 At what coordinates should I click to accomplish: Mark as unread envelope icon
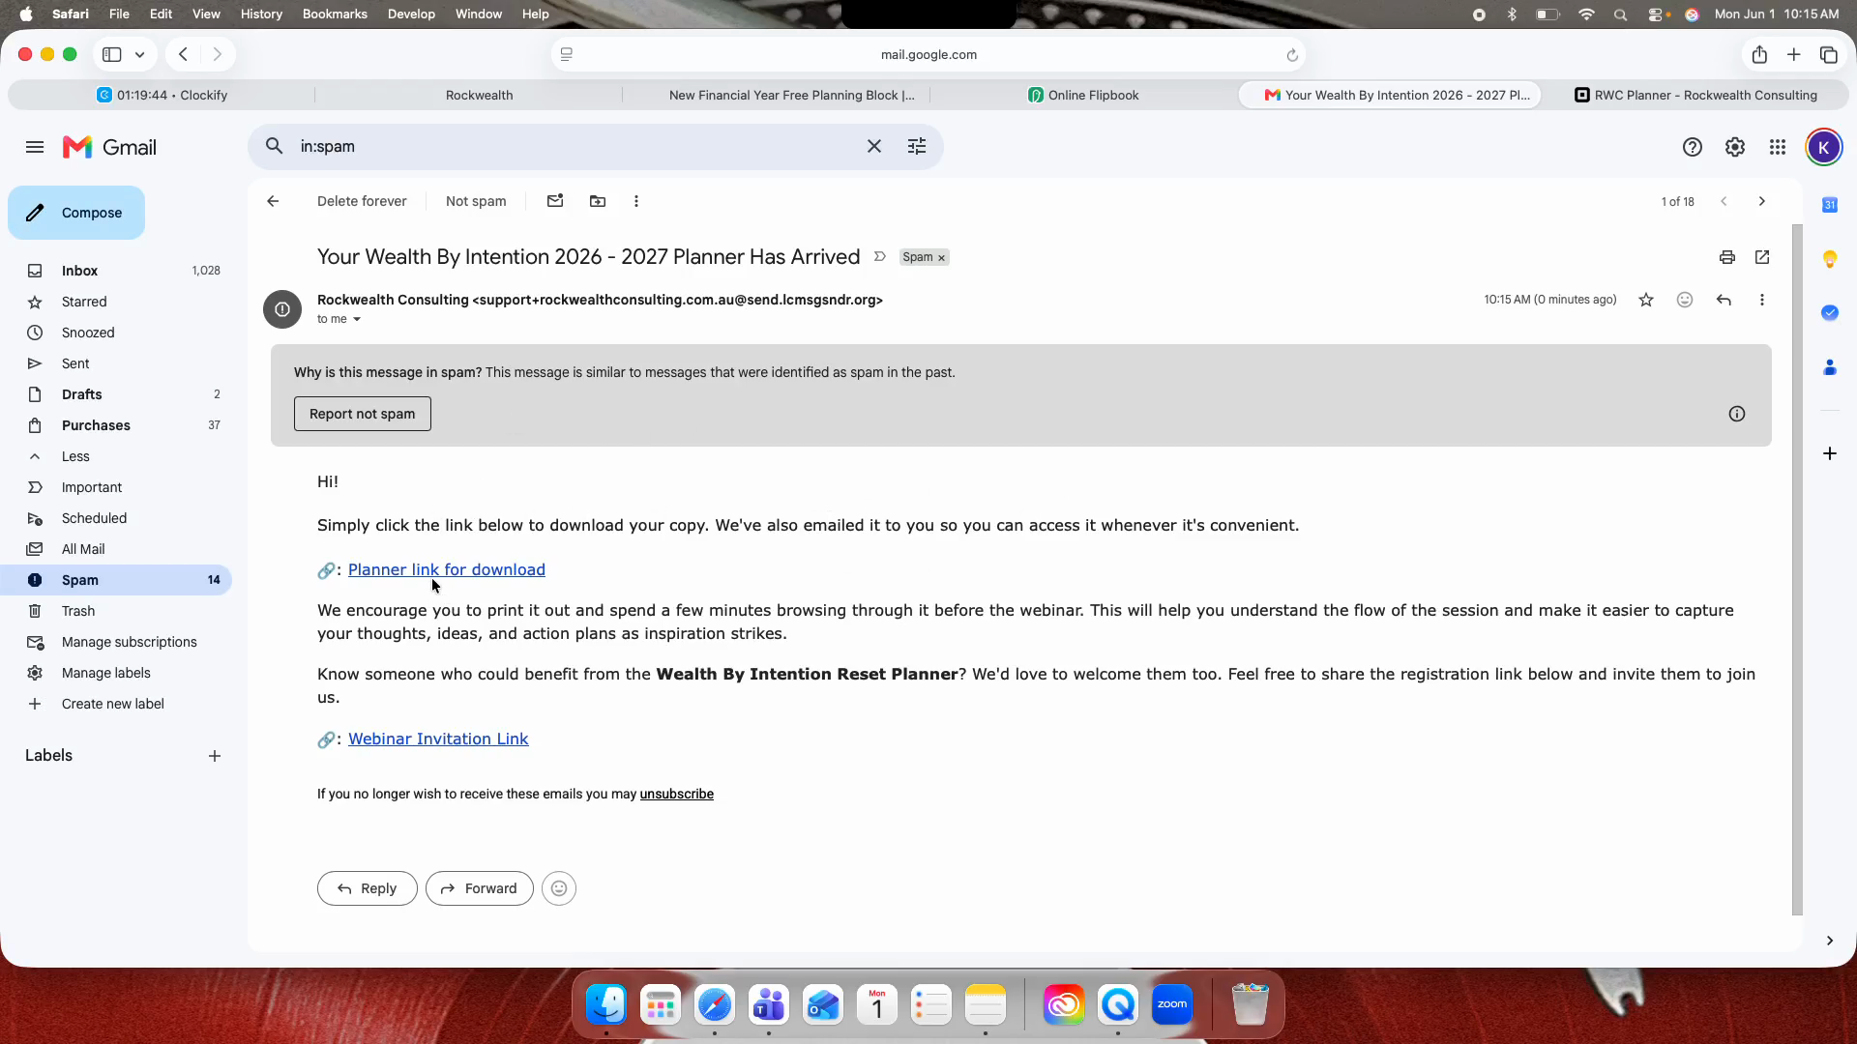pyautogui.click(x=554, y=201)
